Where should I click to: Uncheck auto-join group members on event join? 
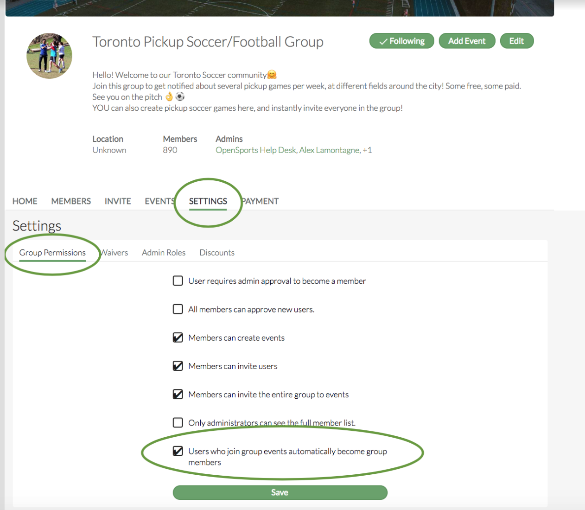(x=178, y=451)
